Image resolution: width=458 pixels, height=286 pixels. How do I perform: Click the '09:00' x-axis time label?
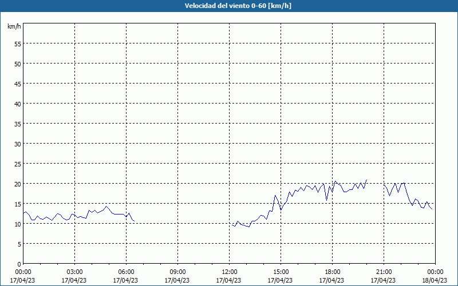click(x=177, y=272)
